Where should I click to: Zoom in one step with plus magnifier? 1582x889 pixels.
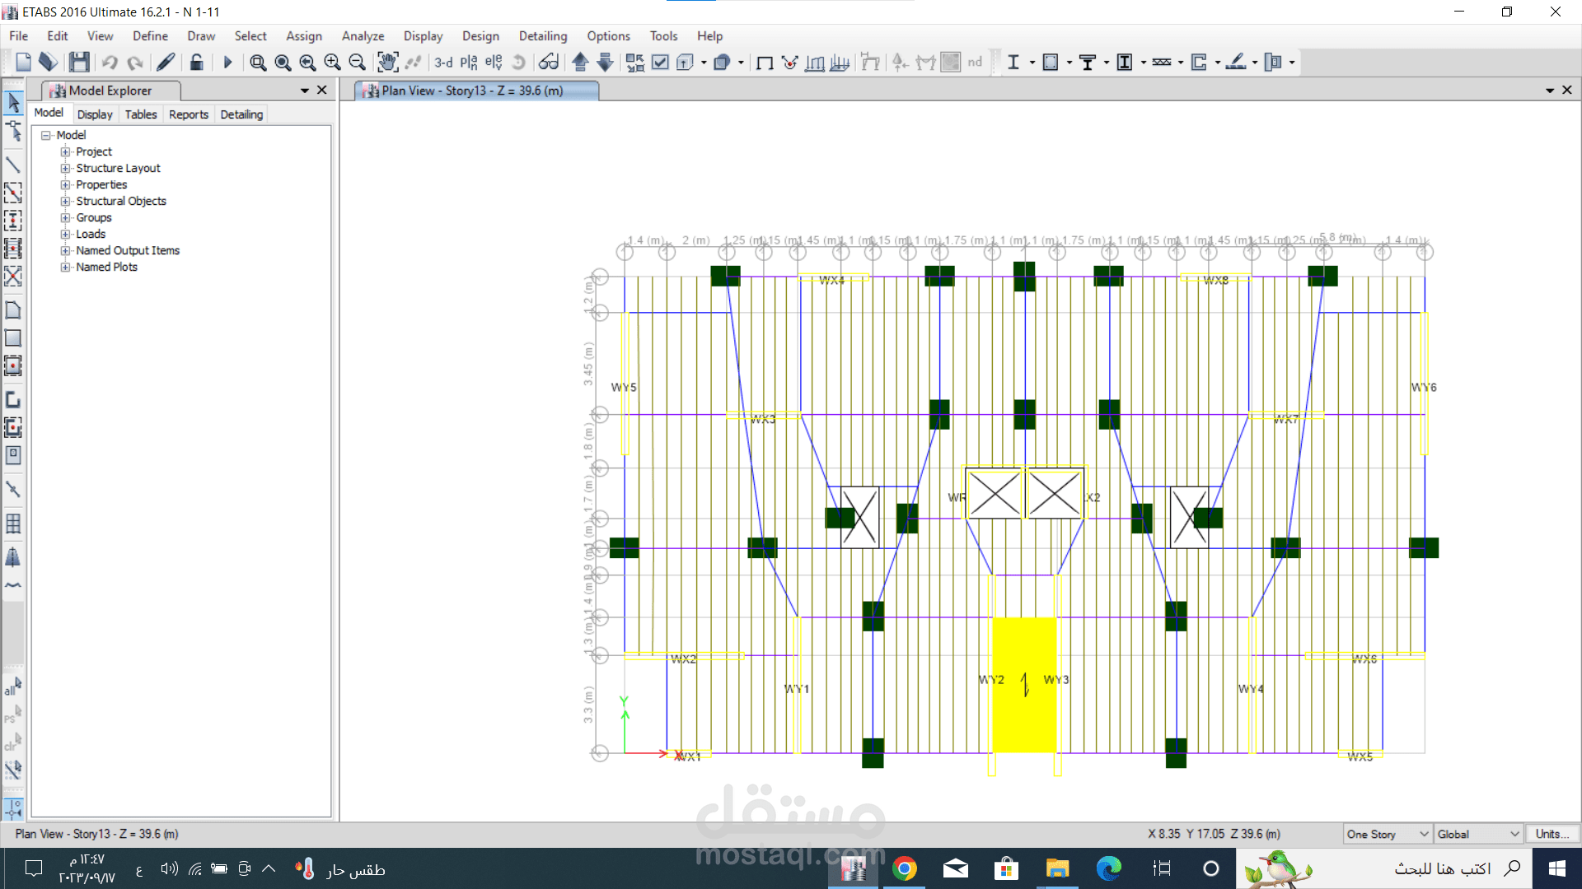point(332,62)
